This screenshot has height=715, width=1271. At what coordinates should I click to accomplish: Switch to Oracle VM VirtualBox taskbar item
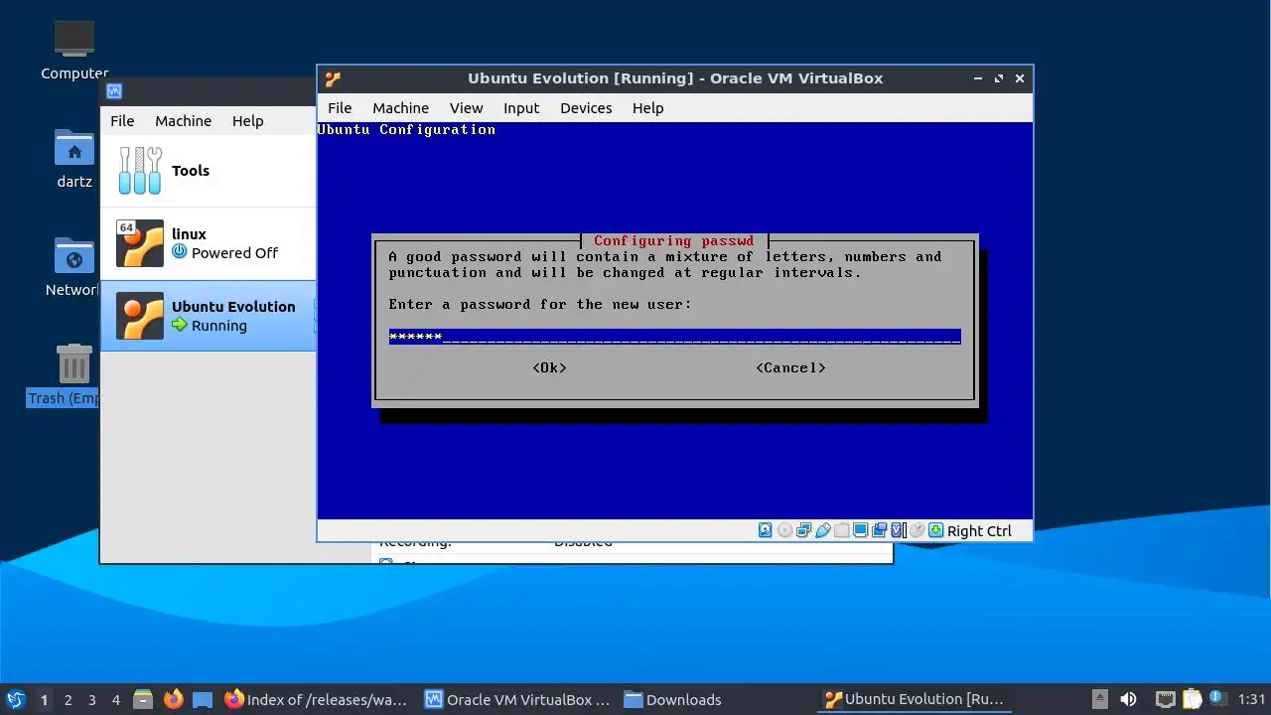517,699
